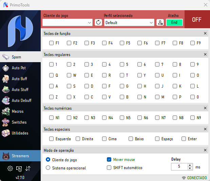Enable the F1 checkbox
Screen dimensions: 210x181
51,43
